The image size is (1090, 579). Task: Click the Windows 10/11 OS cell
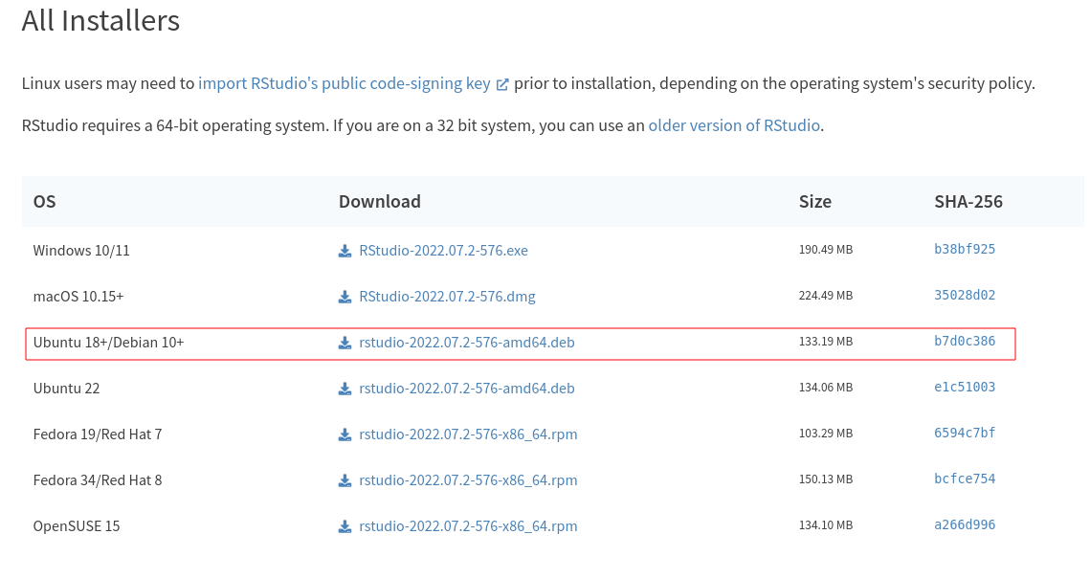(x=81, y=250)
